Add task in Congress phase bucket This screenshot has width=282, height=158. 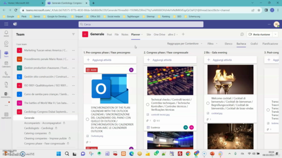[x=170, y=60]
